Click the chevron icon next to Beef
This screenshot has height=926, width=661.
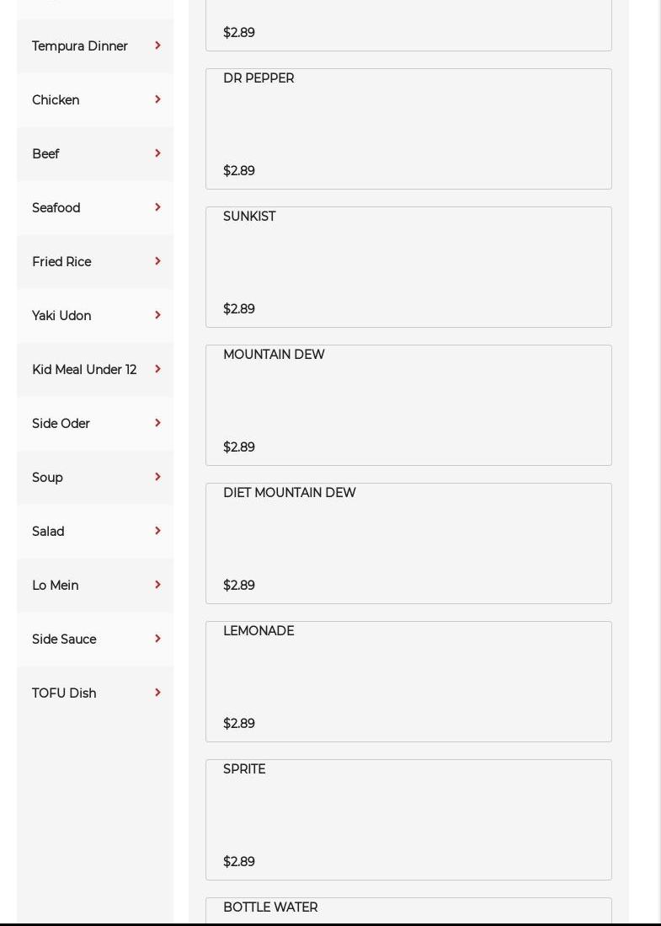pos(157,153)
